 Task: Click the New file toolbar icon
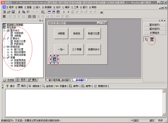(5, 12)
